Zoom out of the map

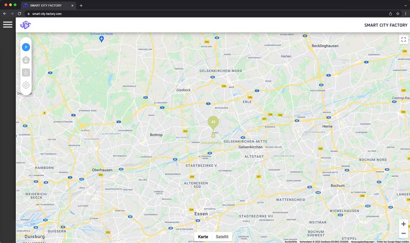click(x=404, y=233)
